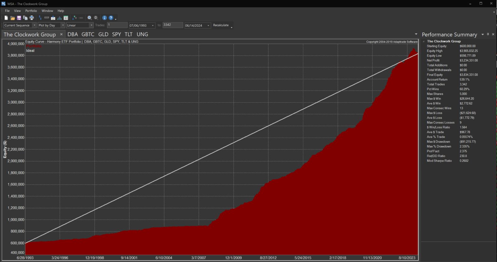Switch to the DBA tab

click(x=73, y=34)
